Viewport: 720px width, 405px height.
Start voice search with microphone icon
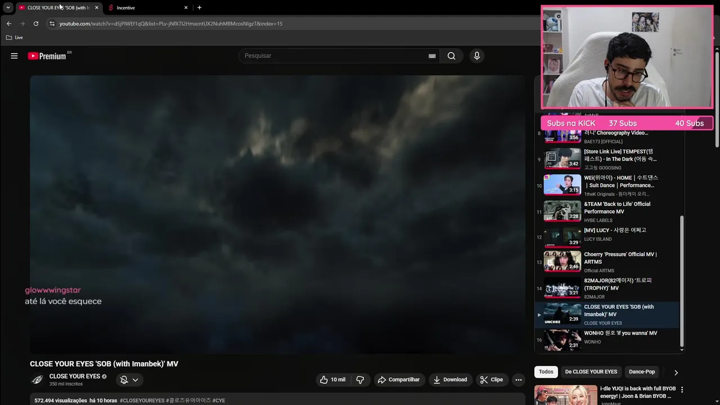tap(476, 56)
